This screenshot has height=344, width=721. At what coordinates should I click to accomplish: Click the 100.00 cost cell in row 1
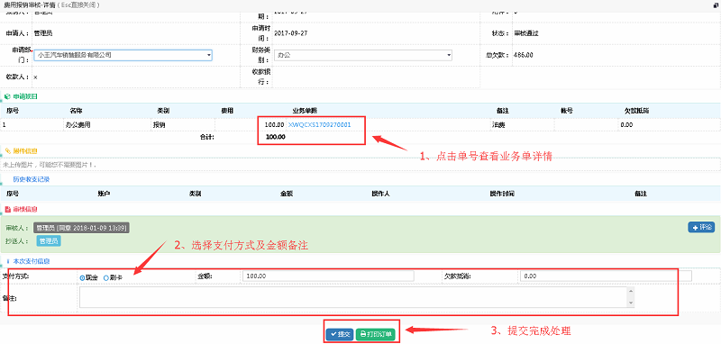pyautogui.click(x=274, y=124)
